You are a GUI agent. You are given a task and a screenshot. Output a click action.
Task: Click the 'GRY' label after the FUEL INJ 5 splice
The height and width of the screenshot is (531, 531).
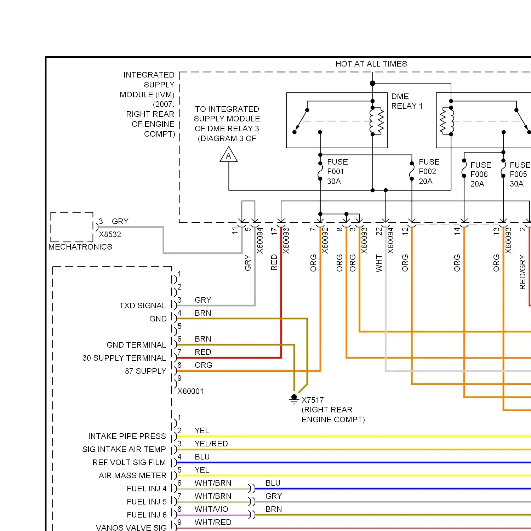274,496
